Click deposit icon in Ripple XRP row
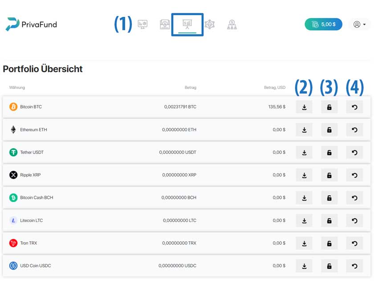Viewport: 374px width, 282px height. (304, 175)
